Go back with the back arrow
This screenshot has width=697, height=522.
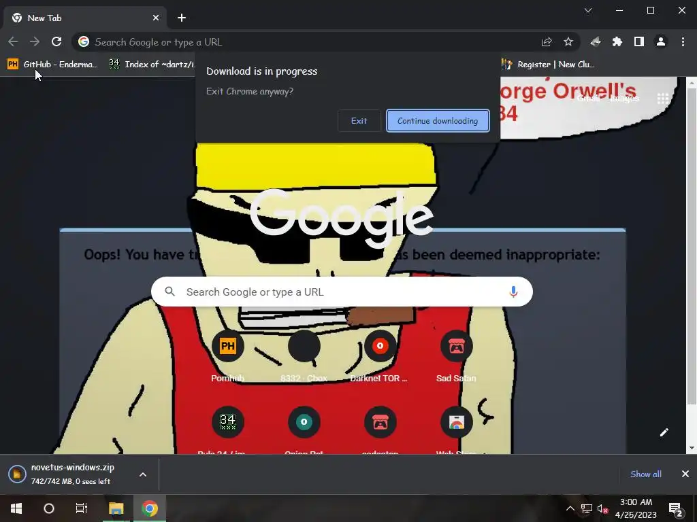13,41
